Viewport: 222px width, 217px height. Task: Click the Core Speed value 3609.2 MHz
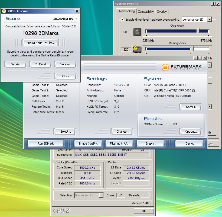(x=87, y=168)
